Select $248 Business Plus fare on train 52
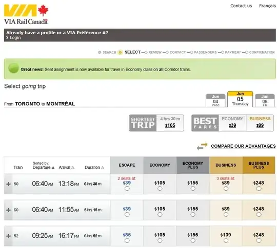The image size is (277, 248). [x=259, y=241]
